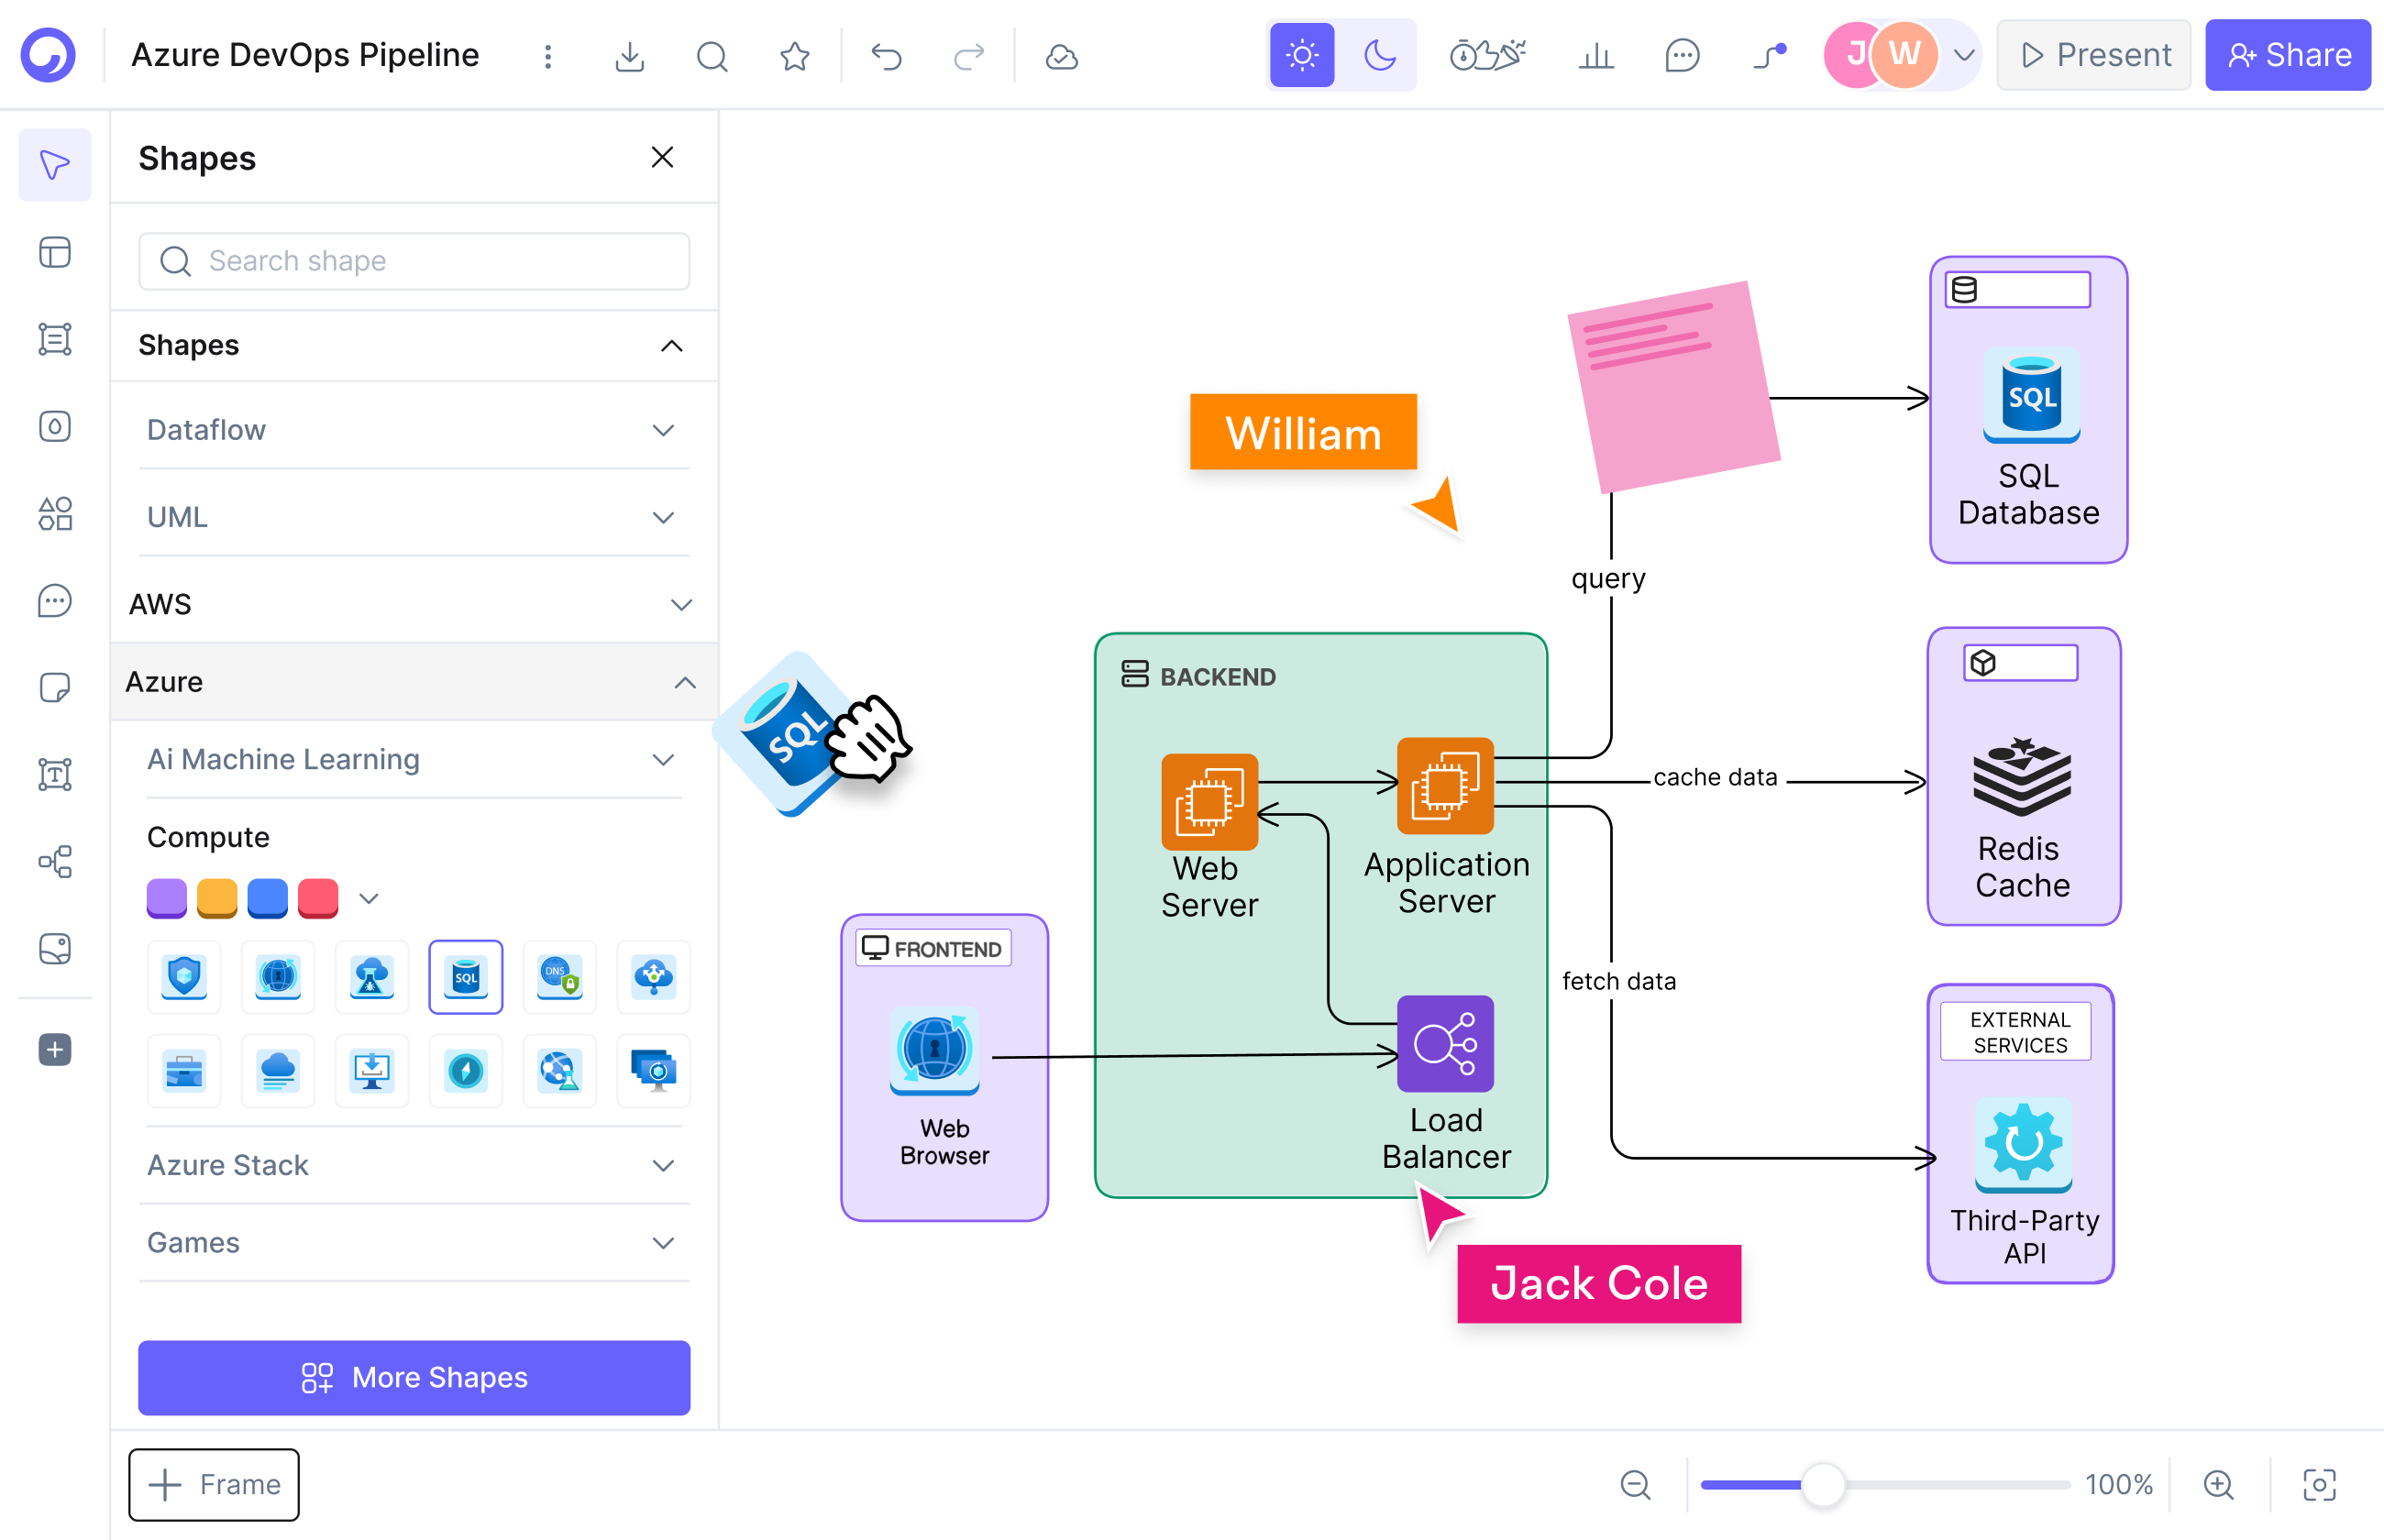The height and width of the screenshot is (1540, 2384).
Task: Collapse the Azure shapes section
Action: 414,682
